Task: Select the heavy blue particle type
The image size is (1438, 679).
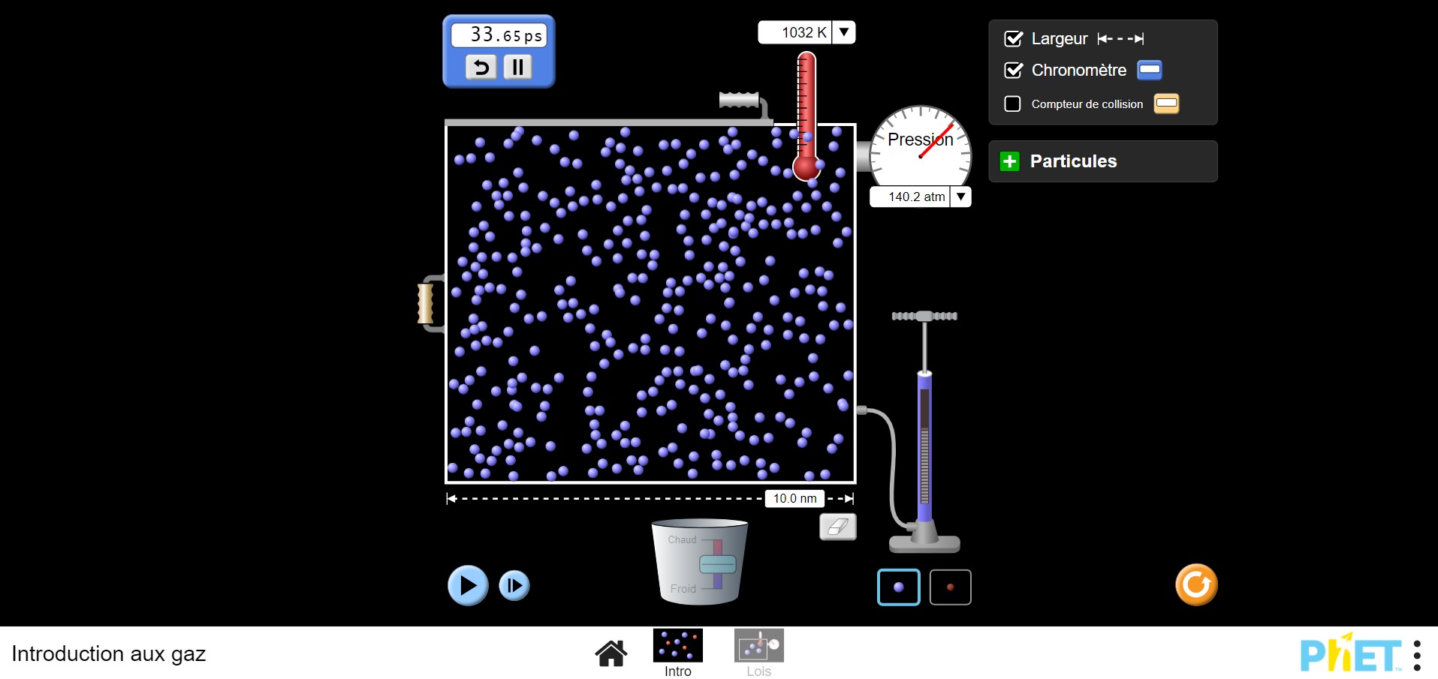Action: pos(899,587)
